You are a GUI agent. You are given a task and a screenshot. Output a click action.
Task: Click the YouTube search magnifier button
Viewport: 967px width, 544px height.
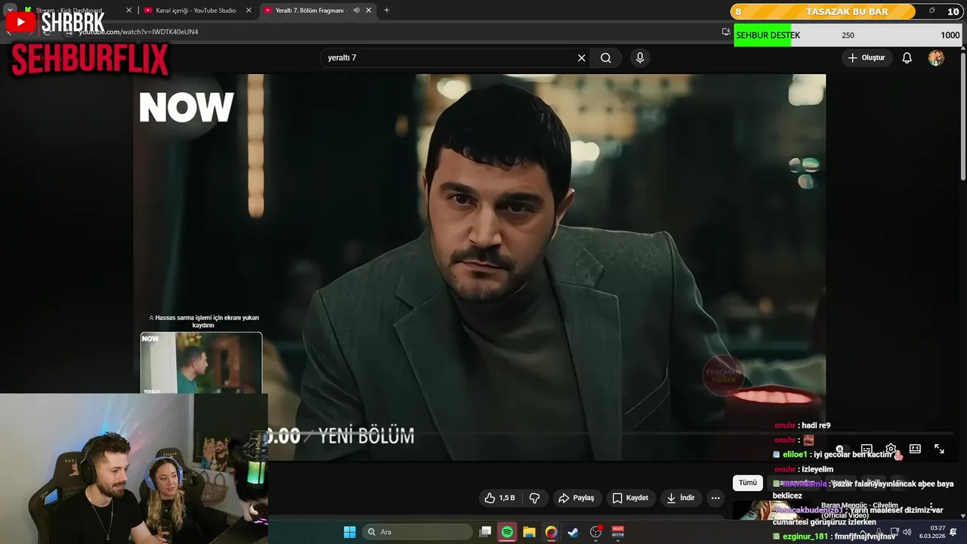(x=606, y=57)
